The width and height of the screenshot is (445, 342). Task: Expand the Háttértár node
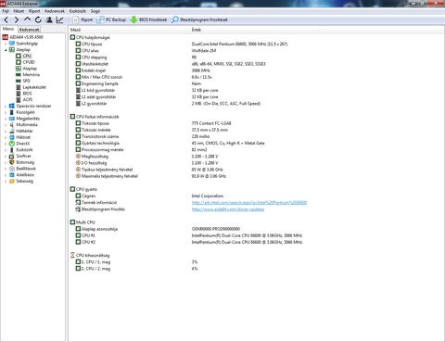6,131
